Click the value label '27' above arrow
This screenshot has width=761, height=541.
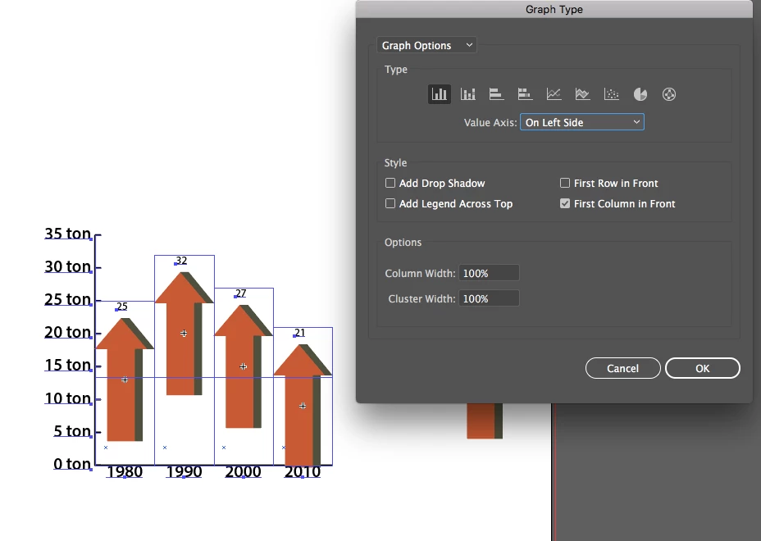[x=241, y=293]
